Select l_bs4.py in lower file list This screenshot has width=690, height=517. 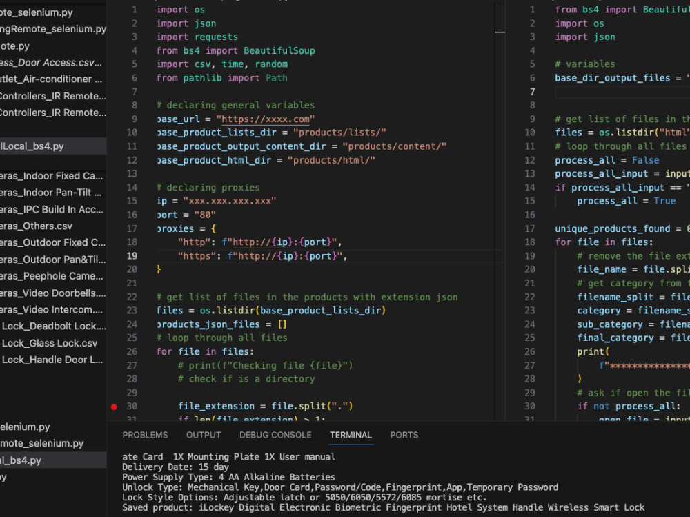tap(53, 460)
